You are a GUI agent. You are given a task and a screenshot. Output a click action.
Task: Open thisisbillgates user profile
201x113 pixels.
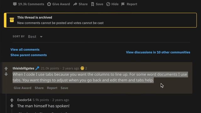(24, 68)
